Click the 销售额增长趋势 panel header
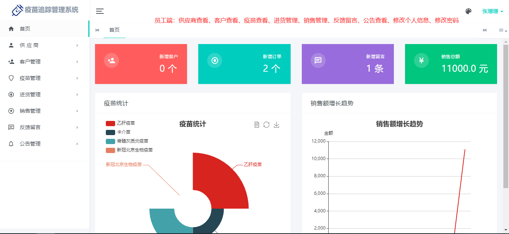Image resolution: width=509 pixels, height=234 pixels. (399, 103)
